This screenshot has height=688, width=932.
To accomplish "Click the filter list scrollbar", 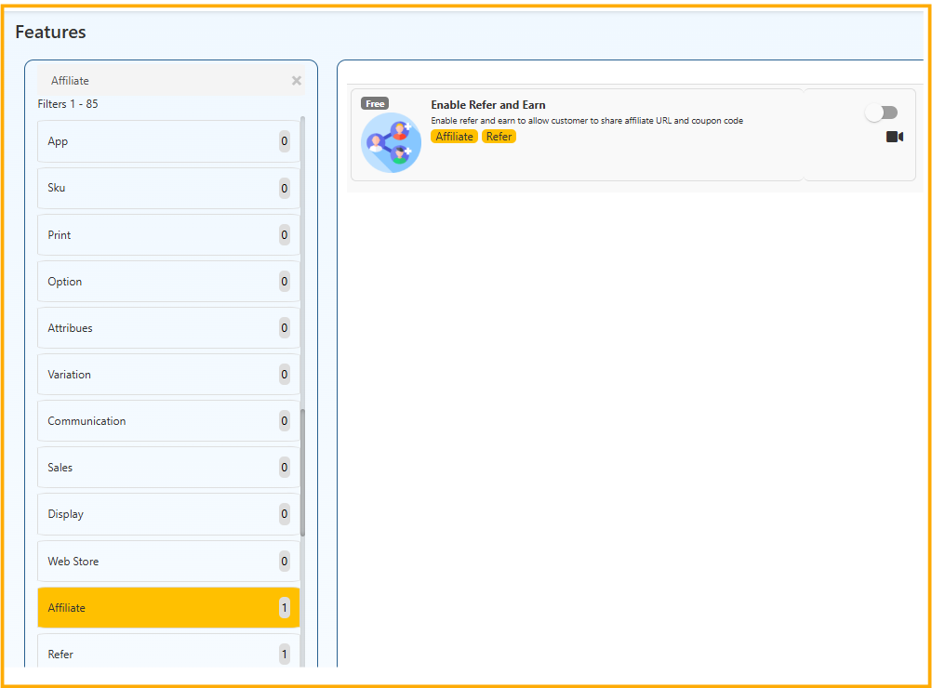I will tap(303, 472).
